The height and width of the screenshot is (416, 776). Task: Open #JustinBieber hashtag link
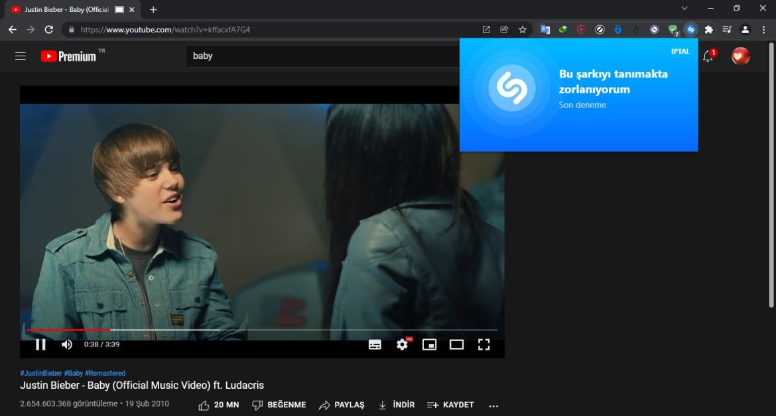point(41,373)
